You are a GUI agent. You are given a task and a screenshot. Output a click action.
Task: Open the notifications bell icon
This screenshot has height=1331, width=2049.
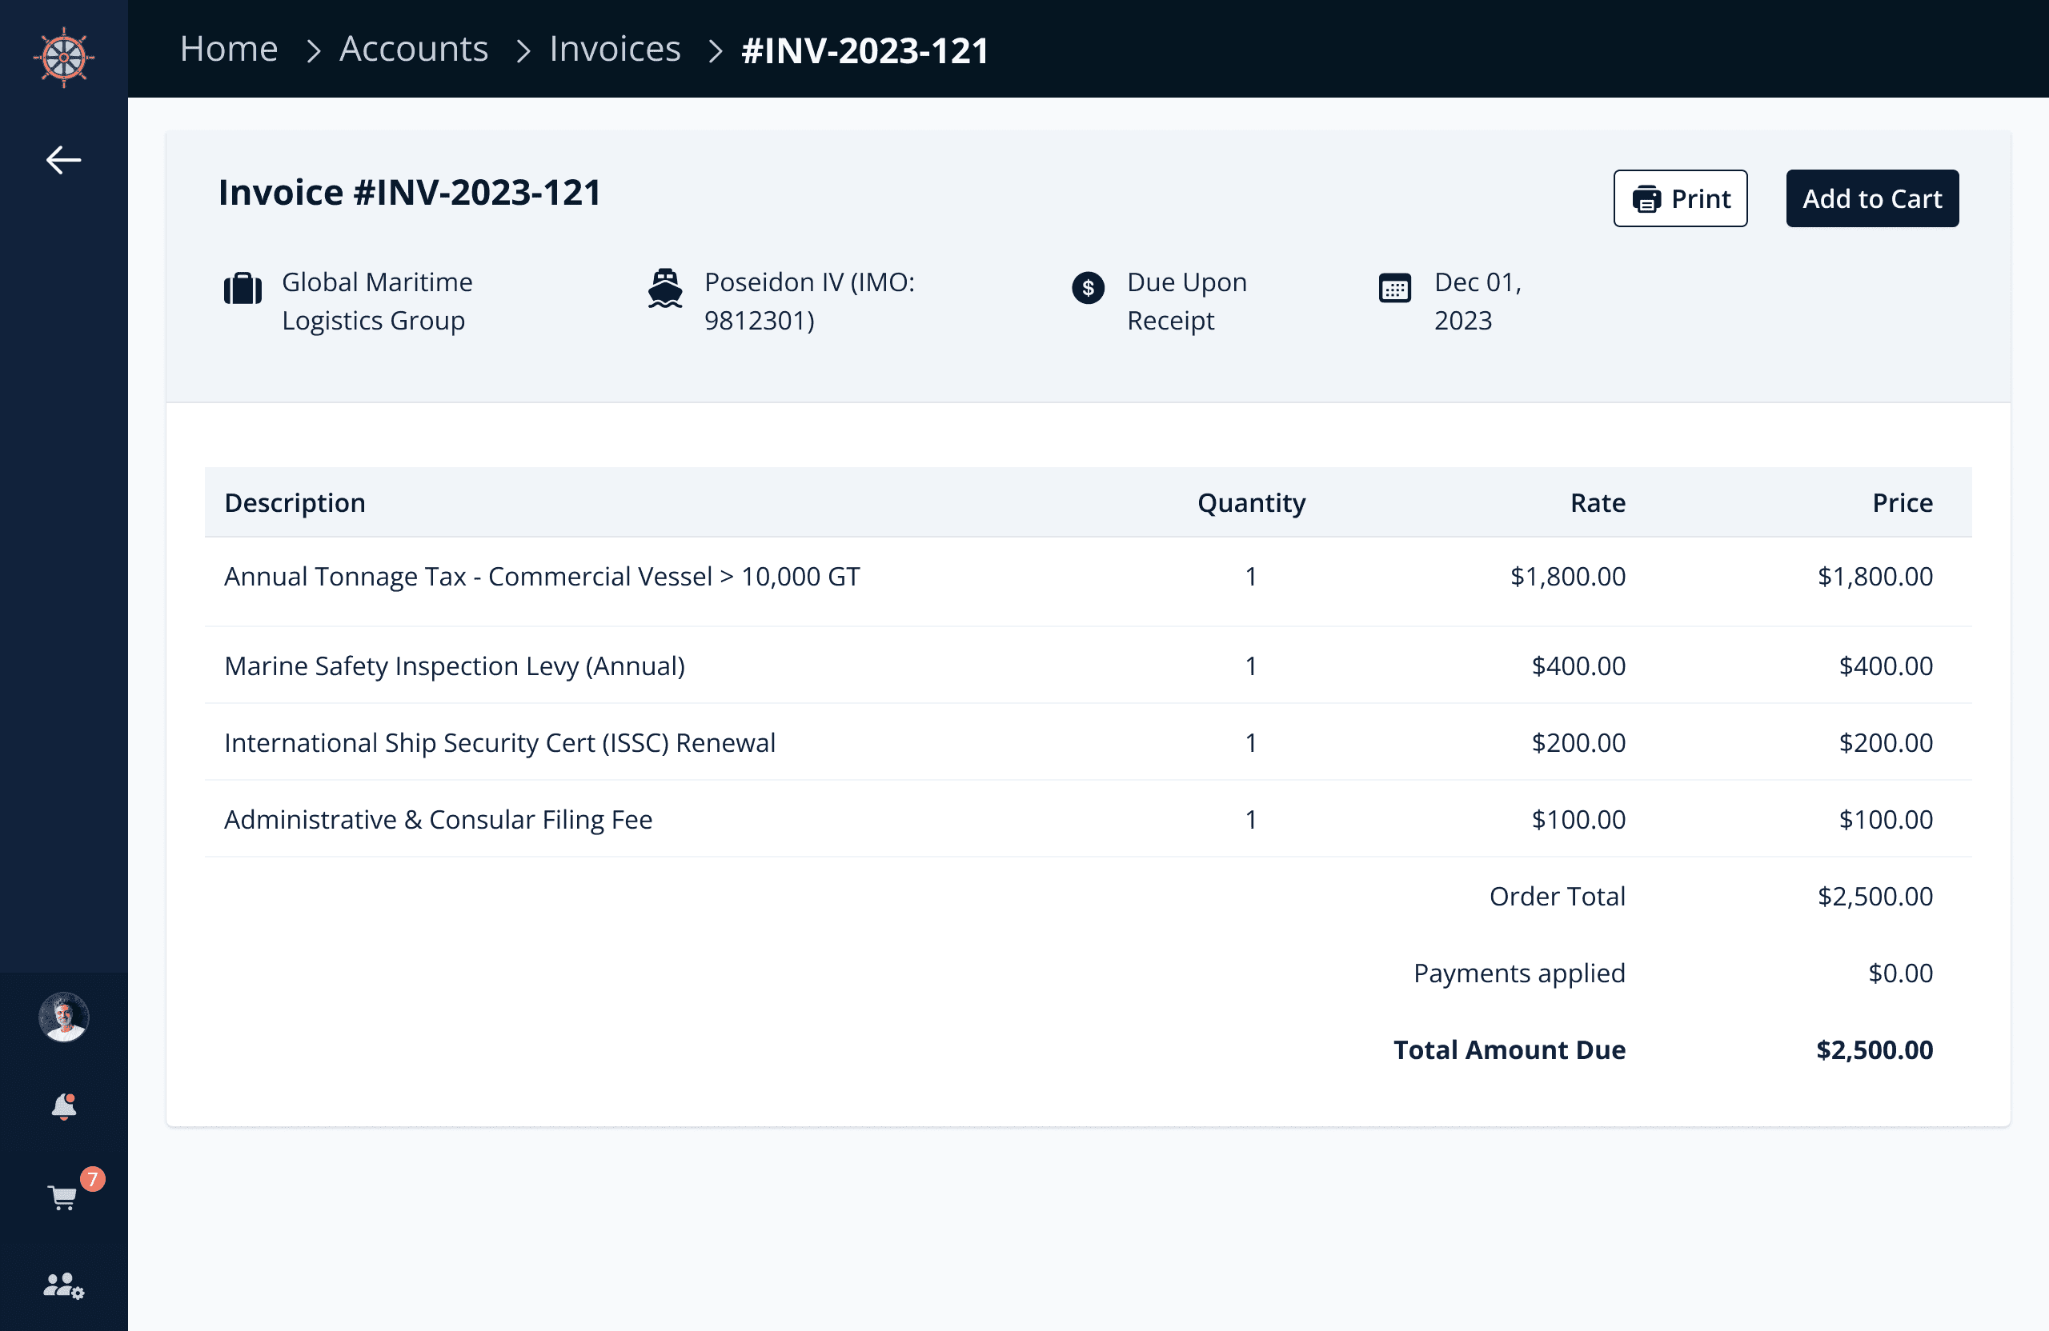pyautogui.click(x=64, y=1106)
